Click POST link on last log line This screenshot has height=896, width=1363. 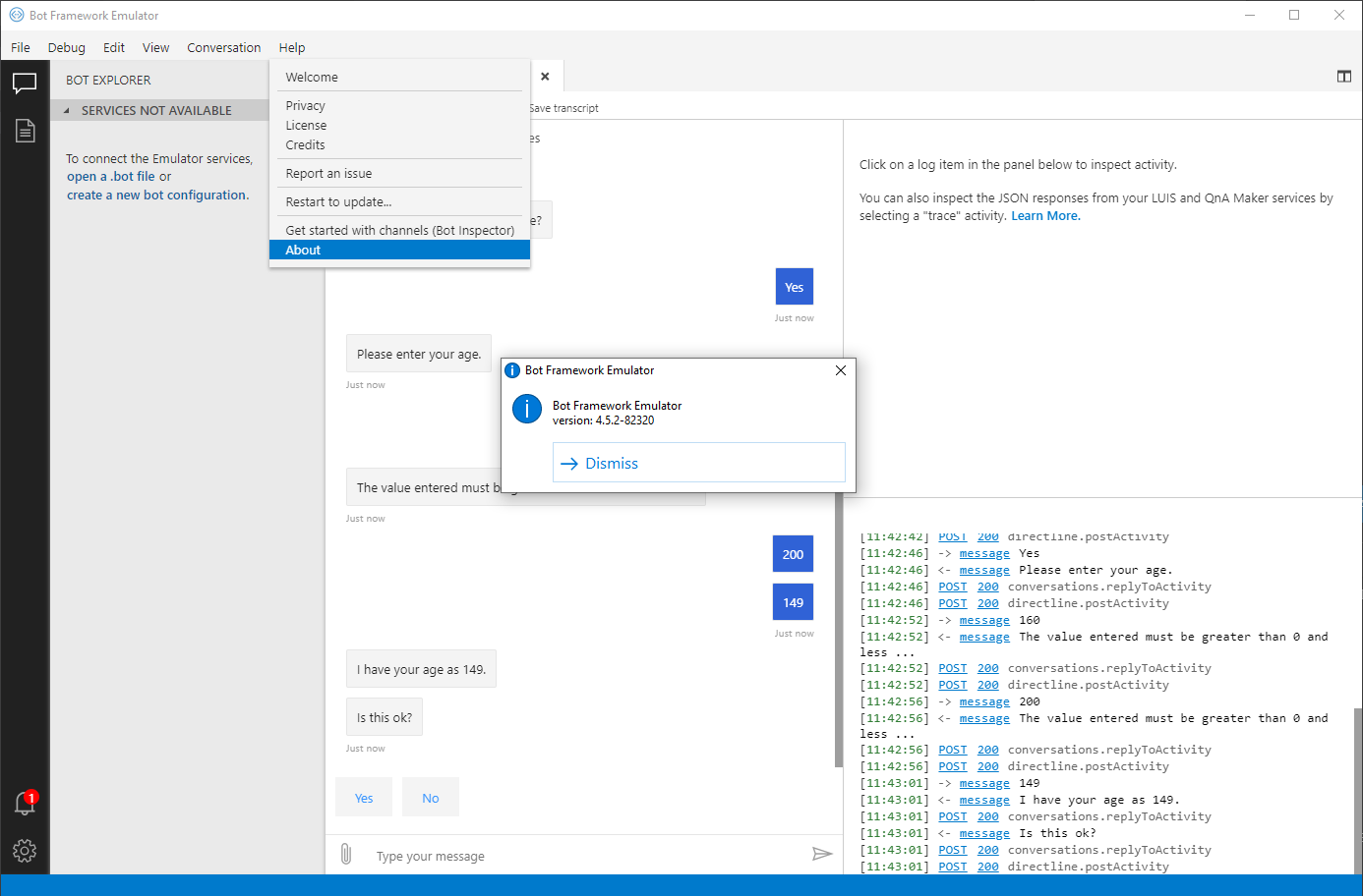click(x=953, y=867)
